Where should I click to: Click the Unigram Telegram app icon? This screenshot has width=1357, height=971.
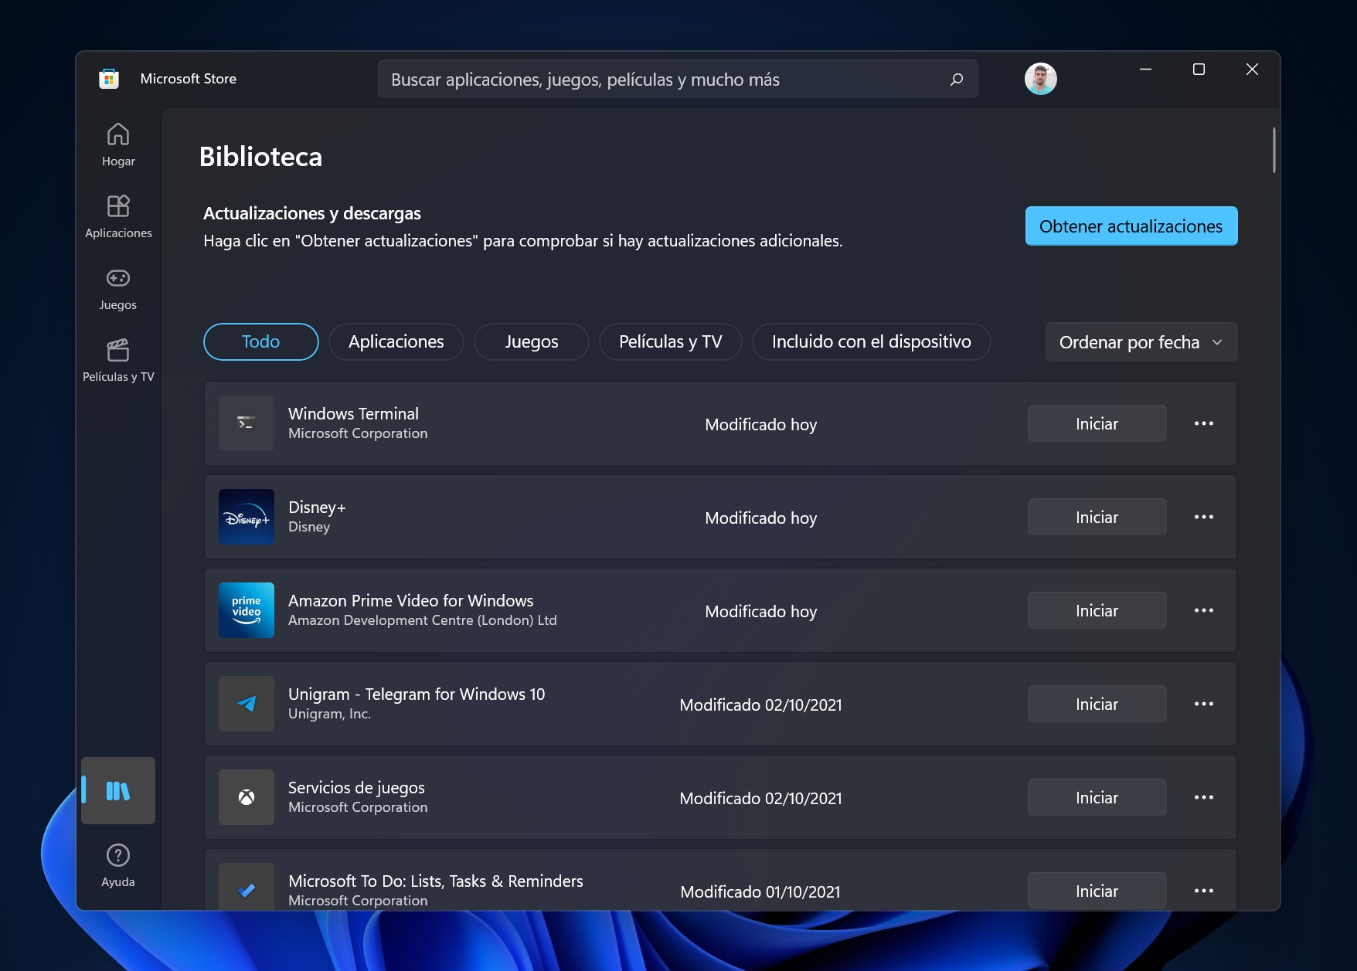click(x=247, y=704)
